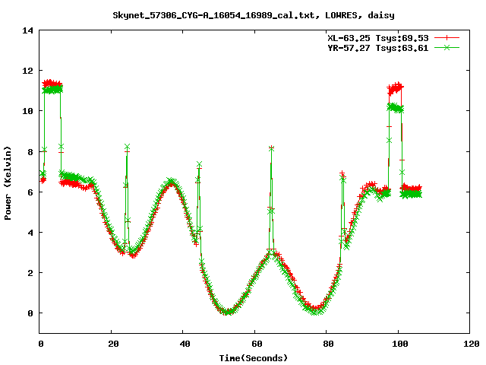Image resolution: width=486 pixels, height=365 pixels.
Task: Click the plot title Skynet_57306_CYG-A text
Action: pyautogui.click(x=254, y=15)
